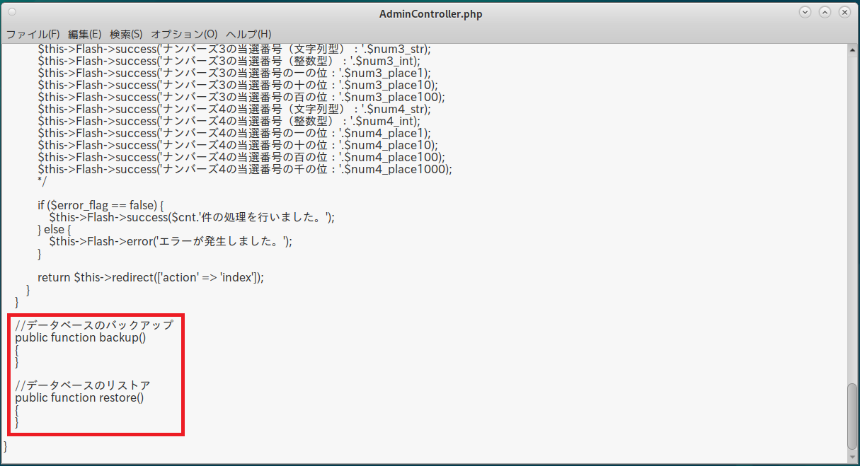Screen dimensions: 860x466
Task: Click the AdminController.php title bar text
Action: pos(430,14)
